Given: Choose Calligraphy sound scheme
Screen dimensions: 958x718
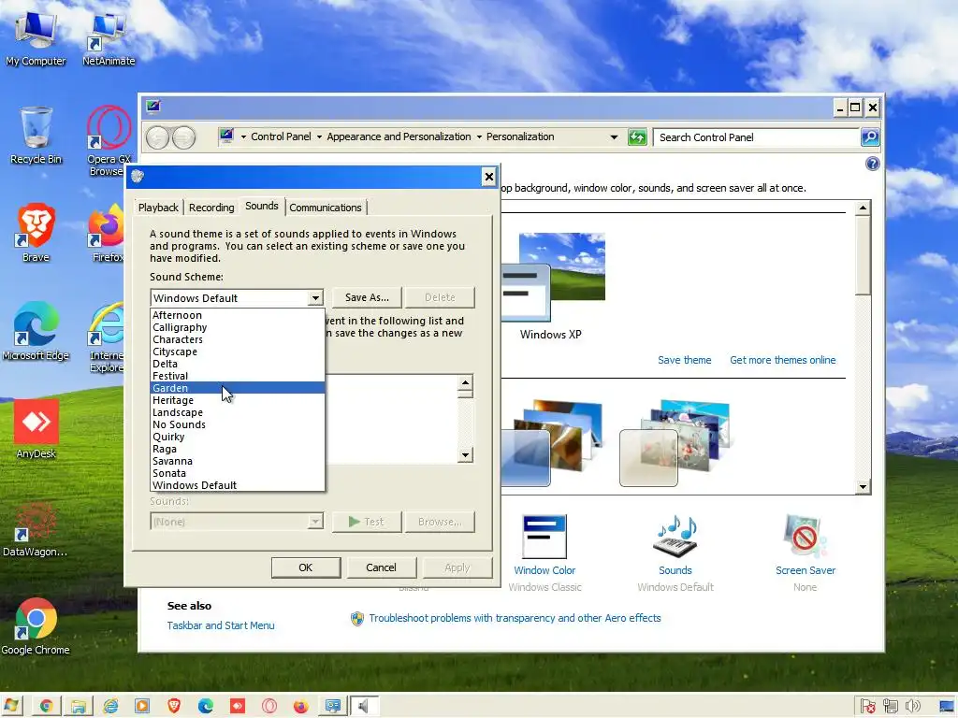Looking at the screenshot, I should click(x=238, y=327).
